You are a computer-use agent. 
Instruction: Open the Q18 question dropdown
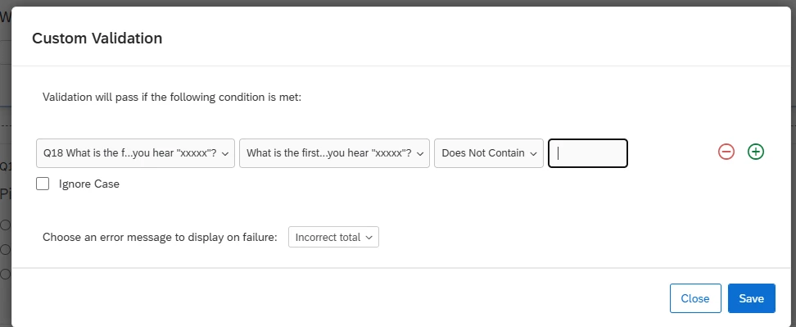pos(136,152)
